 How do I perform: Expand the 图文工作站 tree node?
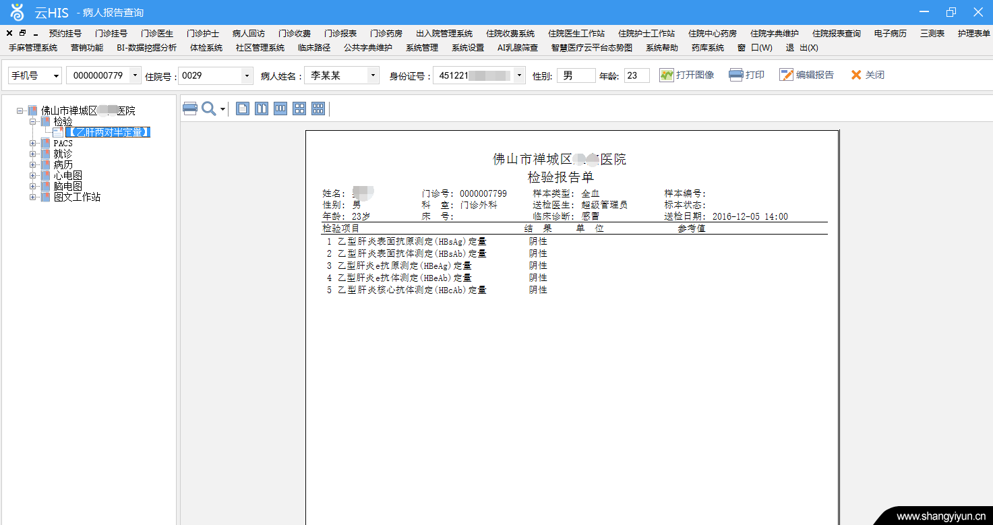[32, 197]
